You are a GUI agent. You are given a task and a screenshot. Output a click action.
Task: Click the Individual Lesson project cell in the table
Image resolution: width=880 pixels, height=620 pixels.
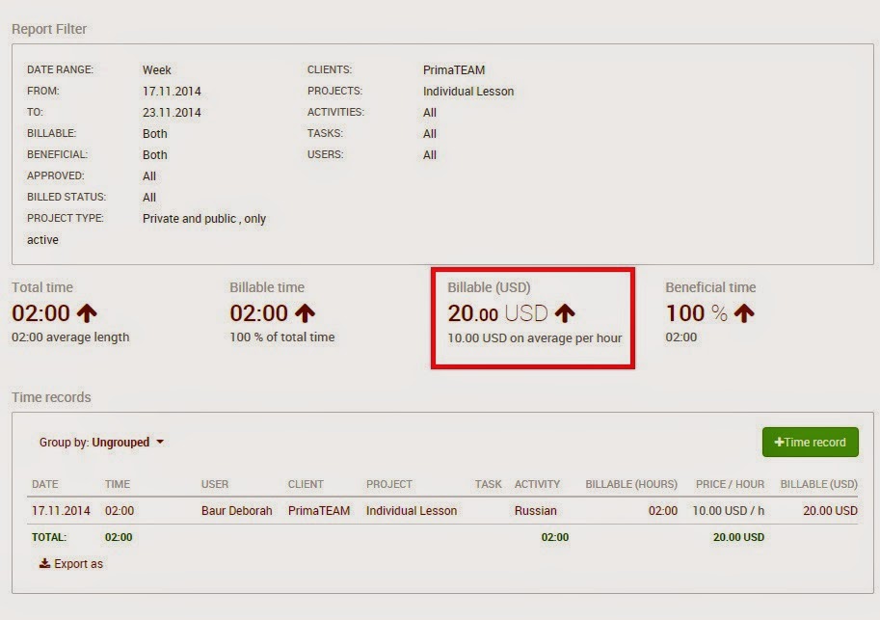(412, 510)
